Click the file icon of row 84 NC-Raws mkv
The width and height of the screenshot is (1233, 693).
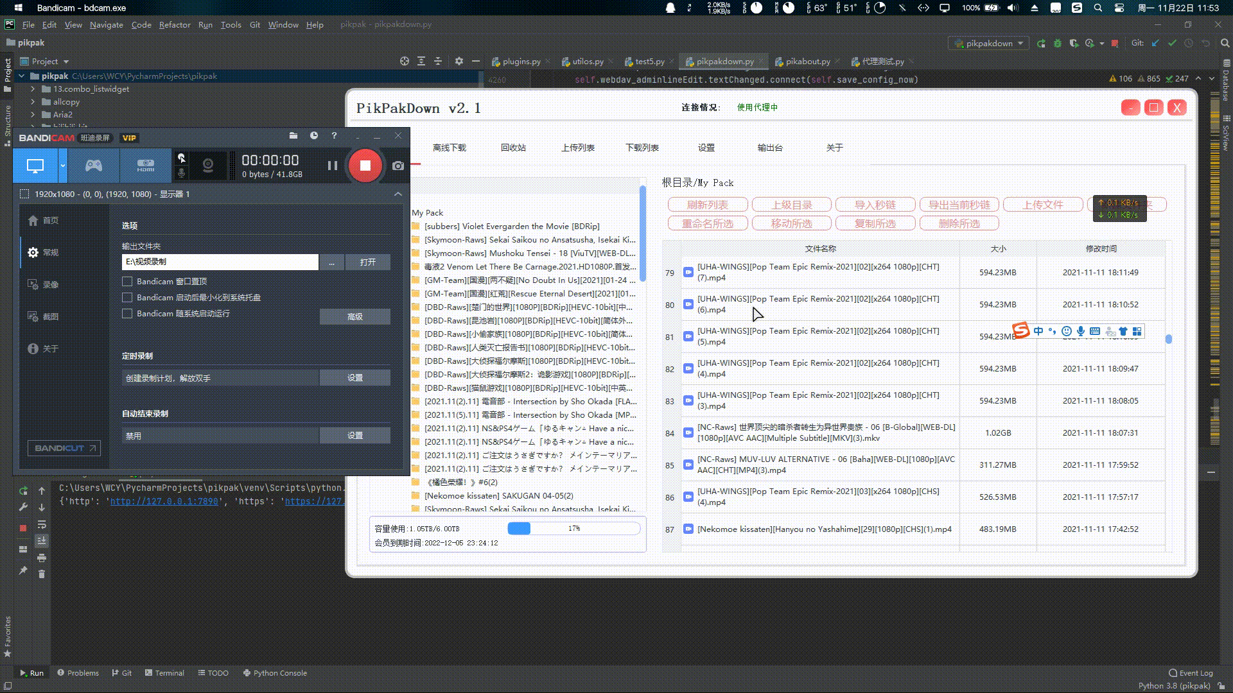688,432
